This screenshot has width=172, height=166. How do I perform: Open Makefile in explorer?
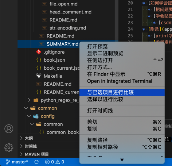point(53,76)
